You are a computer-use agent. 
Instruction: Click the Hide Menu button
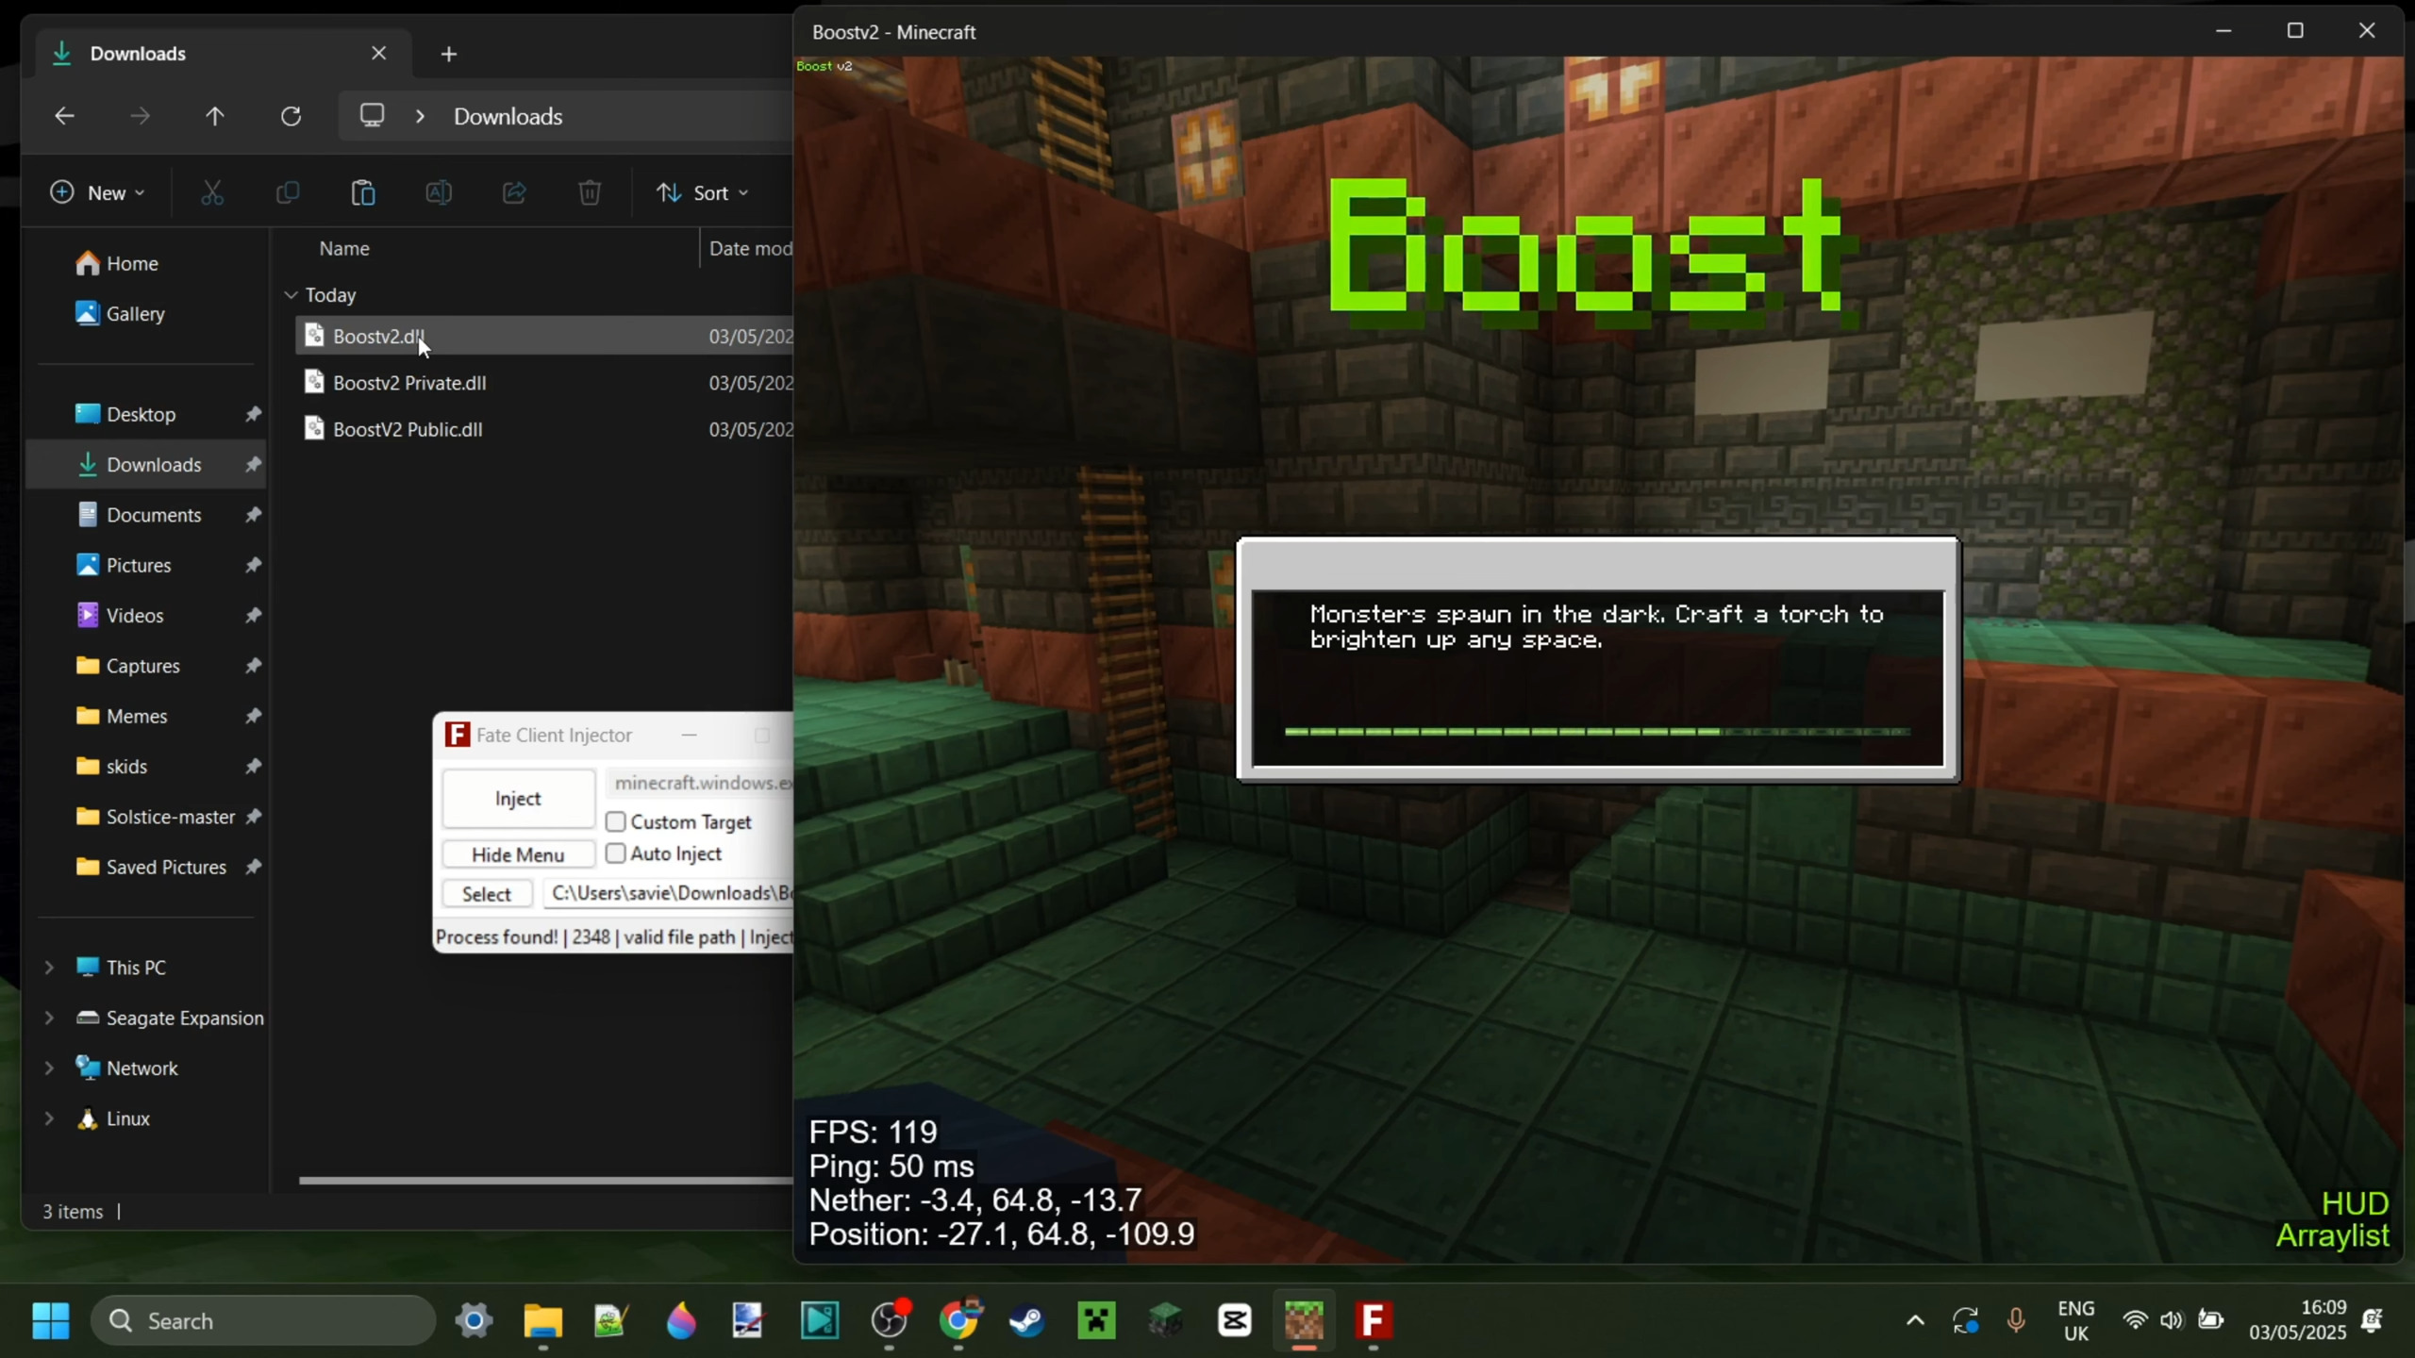tap(518, 854)
